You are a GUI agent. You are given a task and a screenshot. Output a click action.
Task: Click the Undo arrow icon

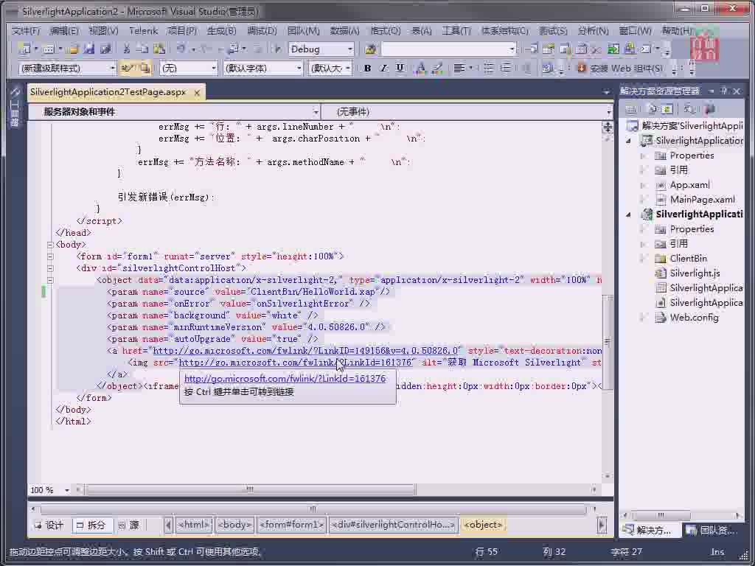coord(181,49)
